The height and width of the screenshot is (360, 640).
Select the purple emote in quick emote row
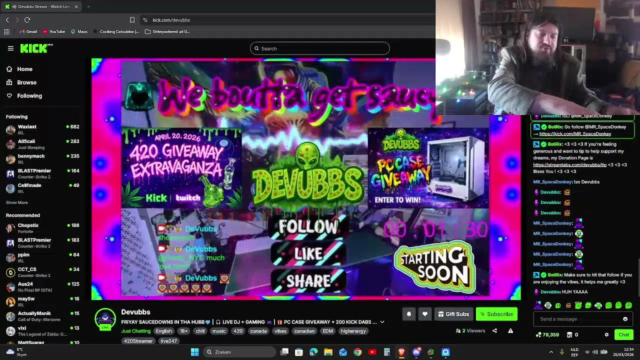pos(538,305)
